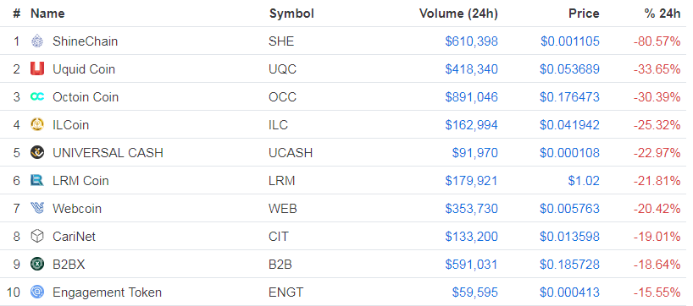Viewport: 693px width, 306px height.
Task: Open Octoin Coin volume $891,046 link
Action: [x=472, y=97]
